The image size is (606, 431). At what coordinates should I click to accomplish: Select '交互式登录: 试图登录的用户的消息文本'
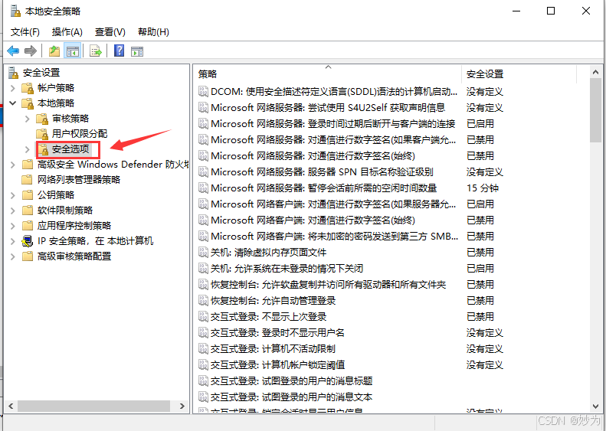(291, 397)
